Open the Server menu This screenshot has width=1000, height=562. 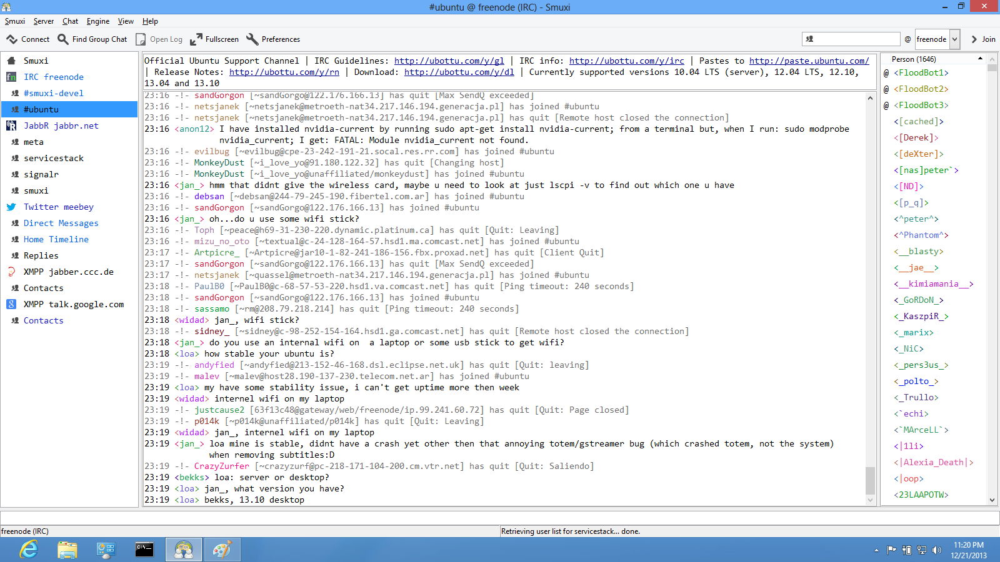click(x=44, y=21)
